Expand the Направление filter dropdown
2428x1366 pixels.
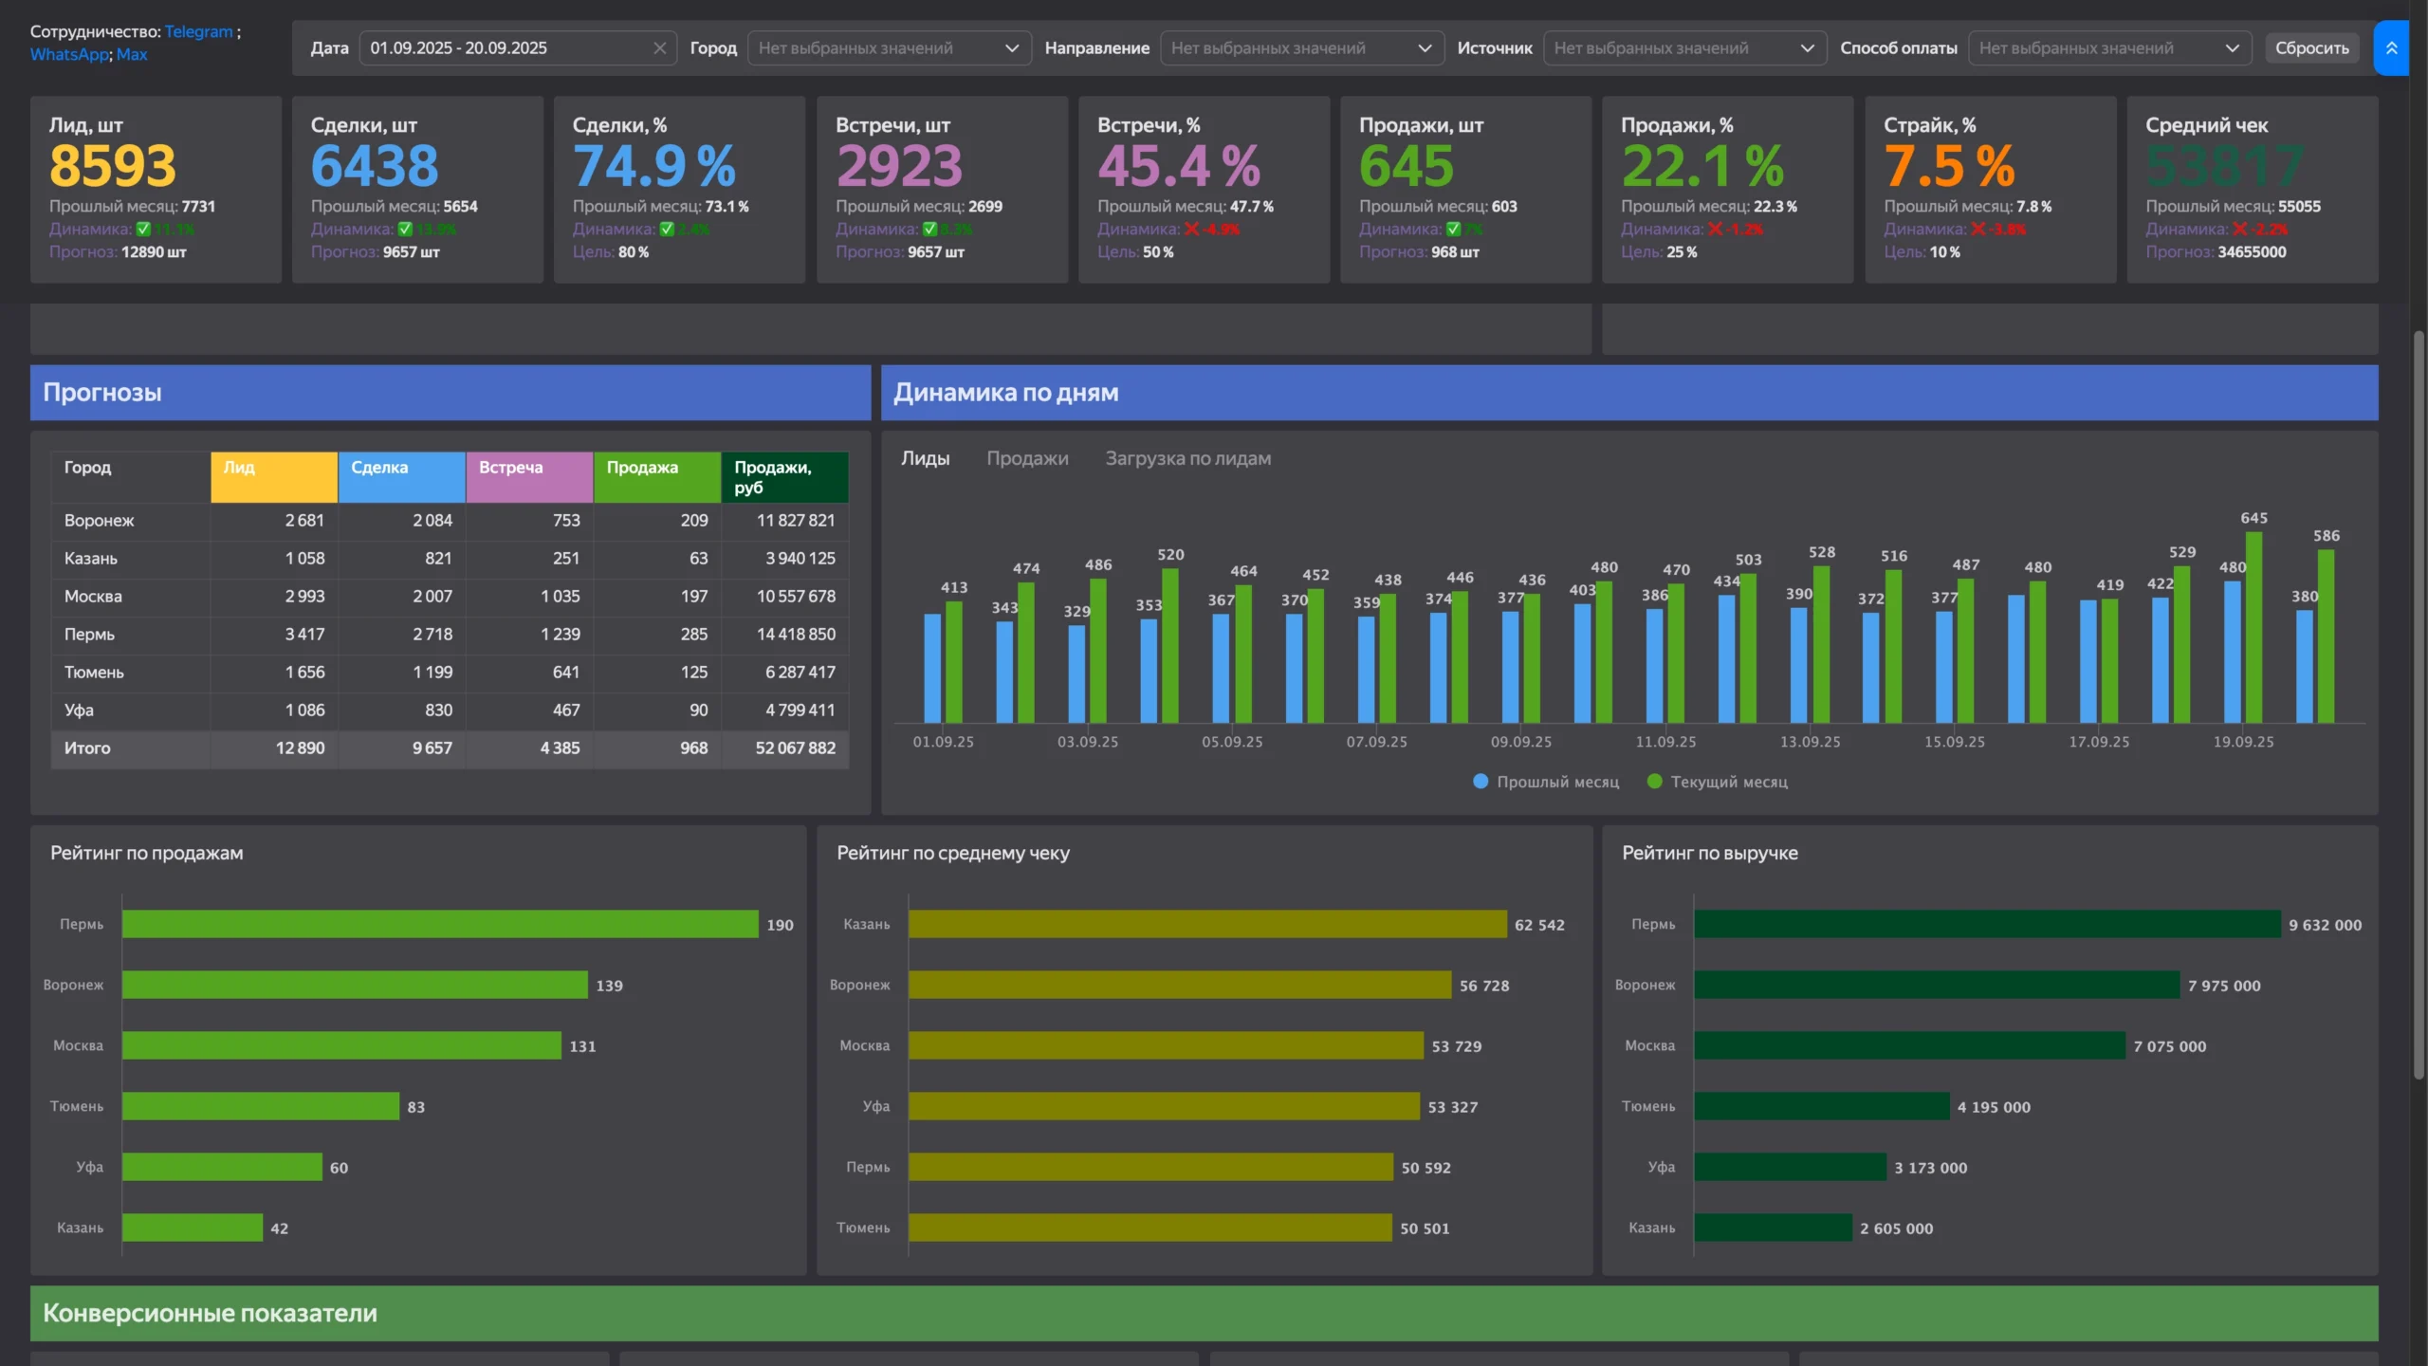point(1302,48)
